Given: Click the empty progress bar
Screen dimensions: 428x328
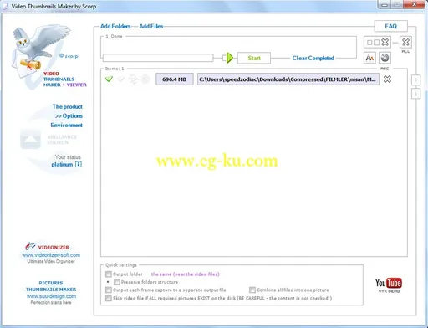Looking at the screenshot, I should coord(158,58).
